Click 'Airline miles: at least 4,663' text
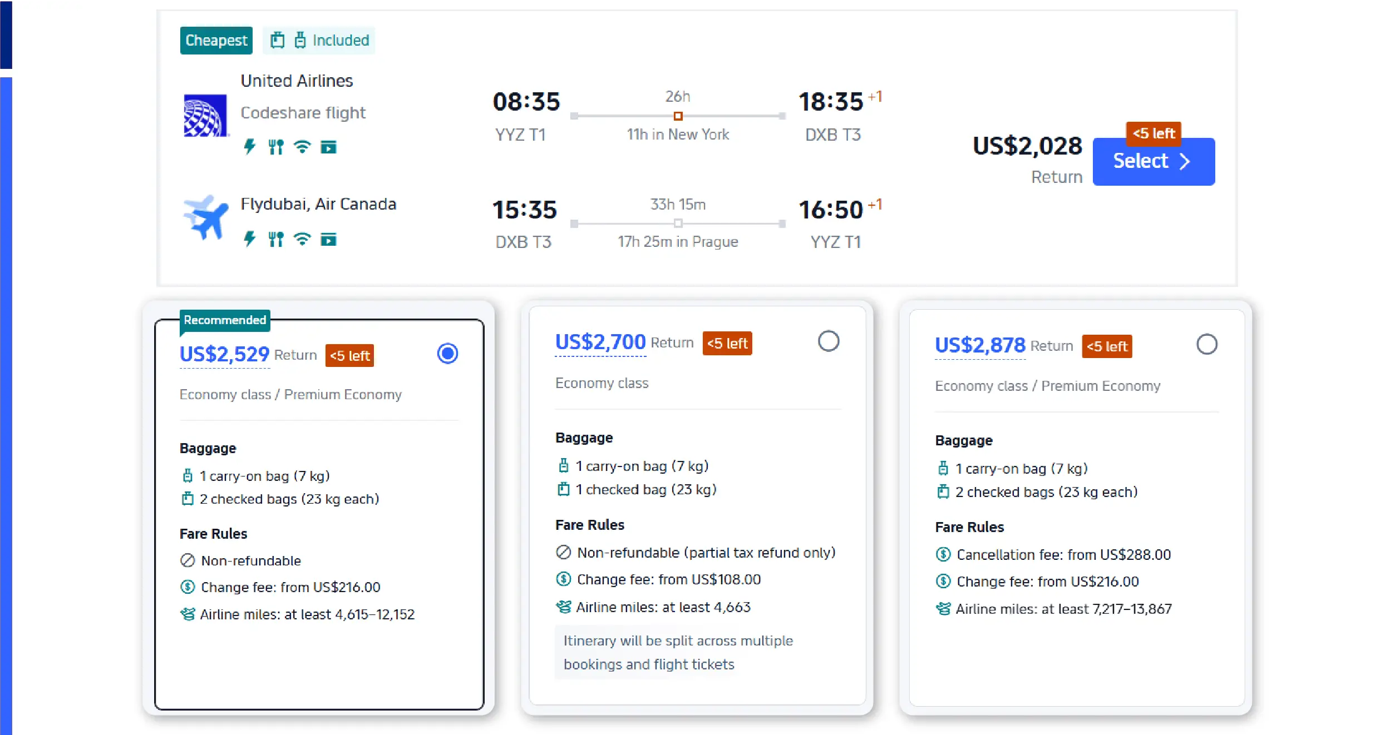1395x735 pixels. point(663,607)
